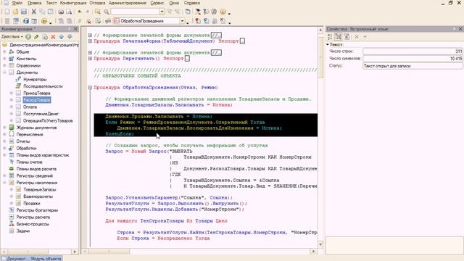The height and width of the screenshot is (261, 464).
Task: Open the Сервис menu
Action: pyautogui.click(x=157, y=3)
